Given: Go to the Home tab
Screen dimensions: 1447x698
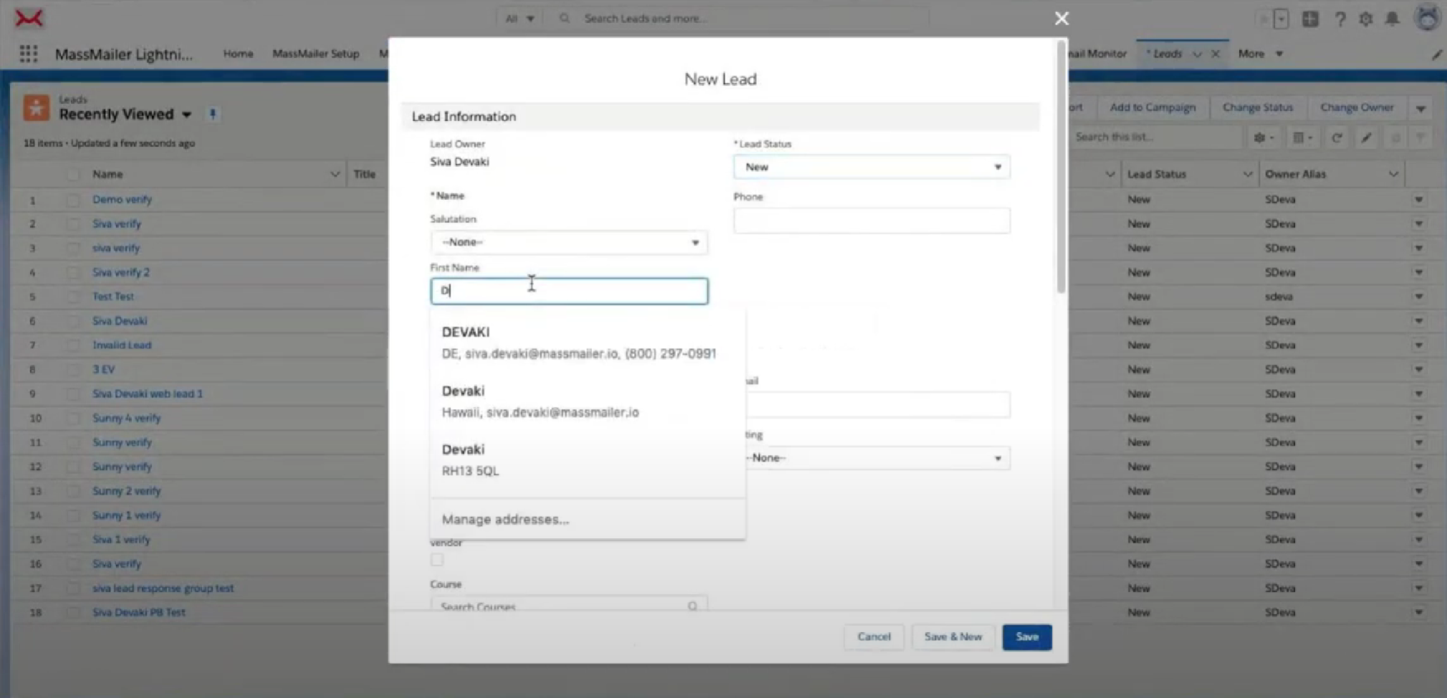Looking at the screenshot, I should click(238, 54).
